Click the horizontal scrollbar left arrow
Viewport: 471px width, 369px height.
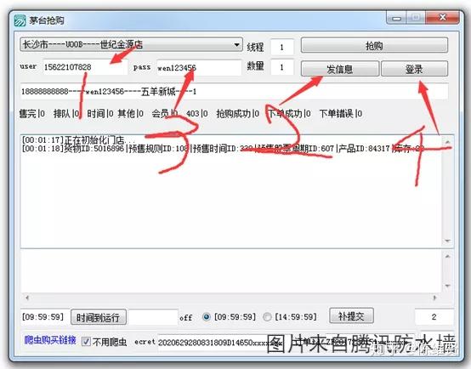(x=27, y=298)
